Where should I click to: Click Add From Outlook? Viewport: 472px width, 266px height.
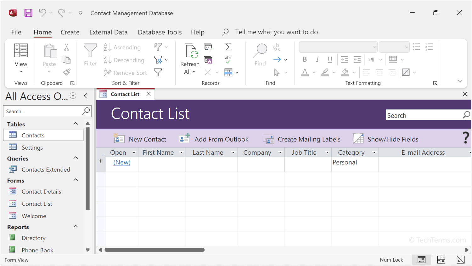pyautogui.click(x=214, y=139)
